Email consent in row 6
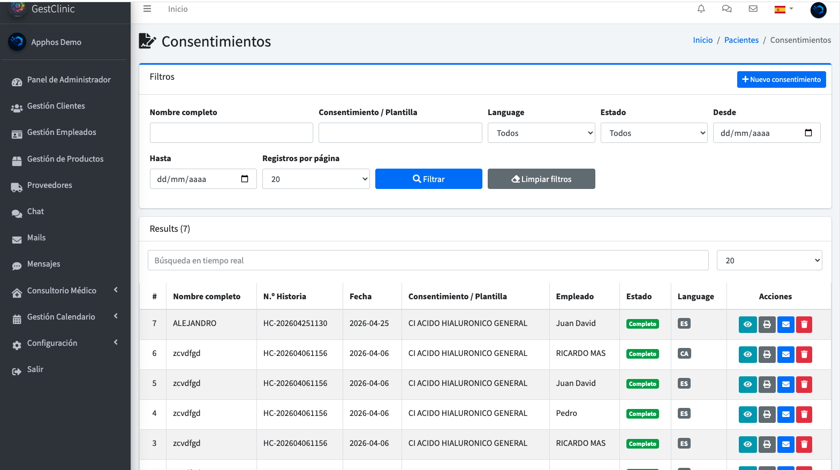 point(785,354)
